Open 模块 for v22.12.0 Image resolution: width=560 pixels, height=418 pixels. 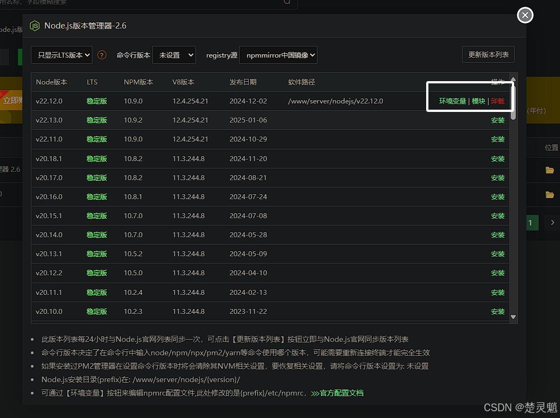click(479, 101)
